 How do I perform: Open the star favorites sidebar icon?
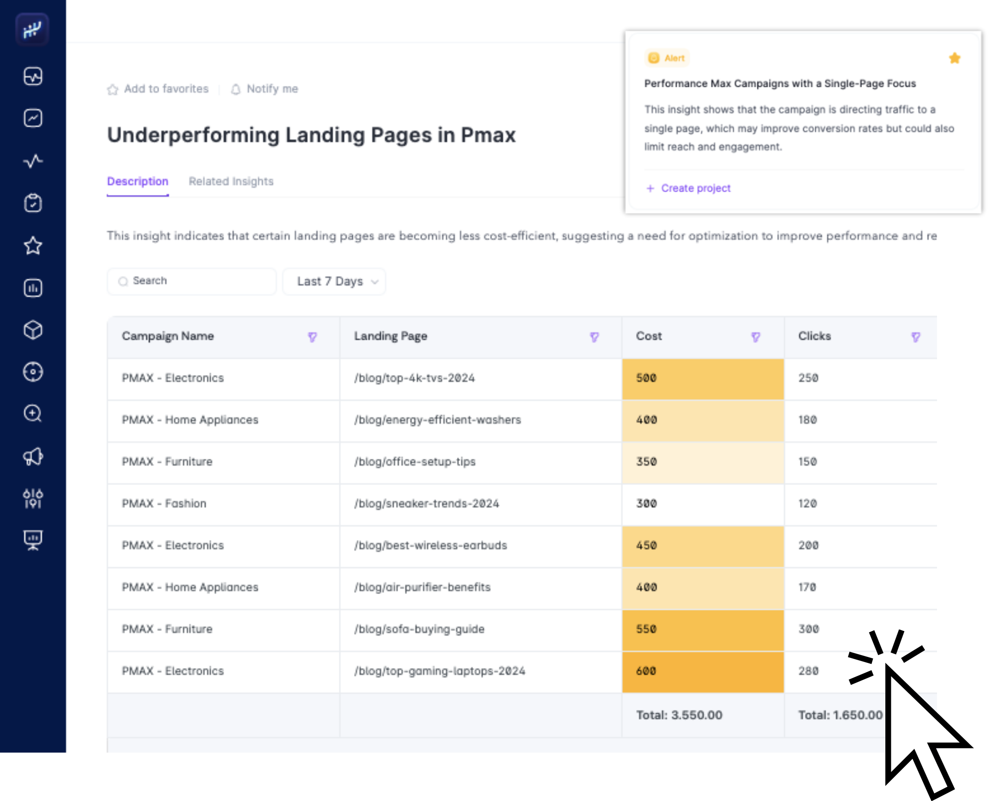33,245
